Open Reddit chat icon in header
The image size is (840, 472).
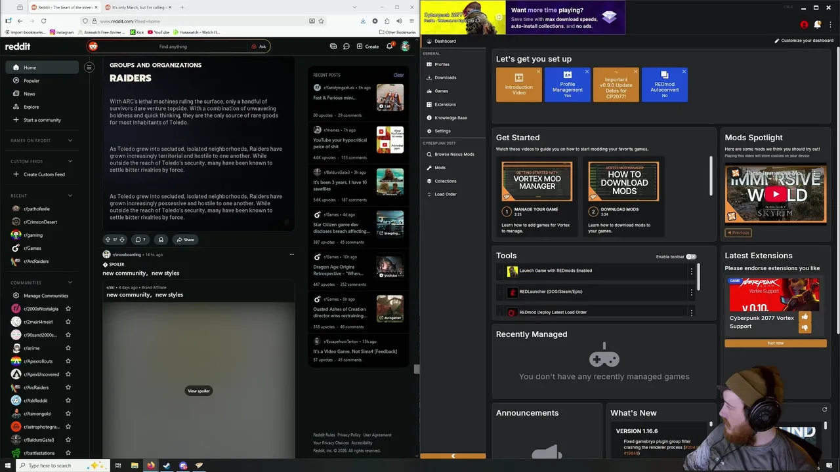(x=346, y=47)
